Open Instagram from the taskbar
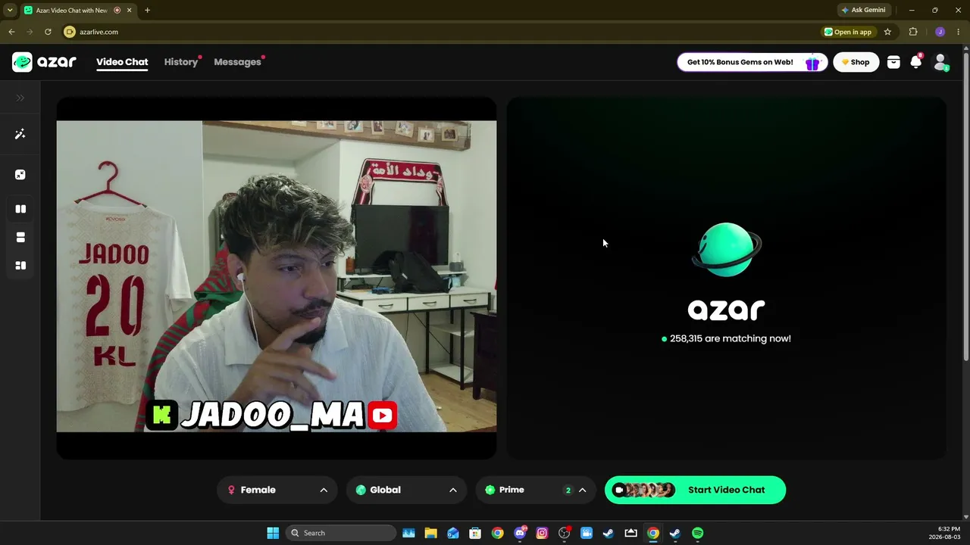970x545 pixels. pyautogui.click(x=542, y=533)
